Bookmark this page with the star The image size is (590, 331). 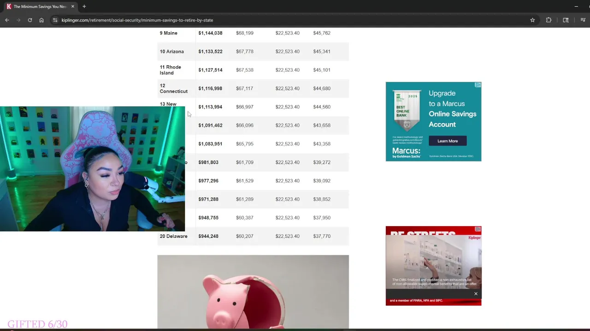coord(532,20)
